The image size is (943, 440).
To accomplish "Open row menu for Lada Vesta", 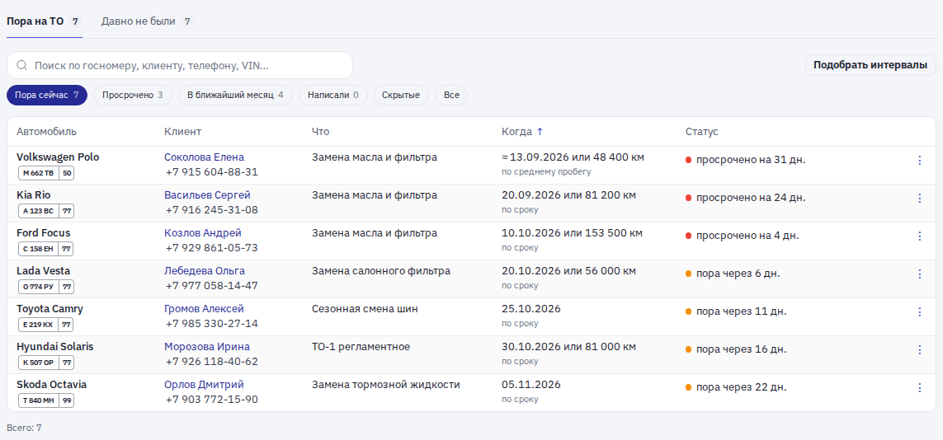I will pyautogui.click(x=919, y=274).
